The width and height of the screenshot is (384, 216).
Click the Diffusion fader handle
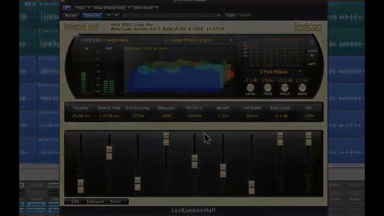coord(166,139)
